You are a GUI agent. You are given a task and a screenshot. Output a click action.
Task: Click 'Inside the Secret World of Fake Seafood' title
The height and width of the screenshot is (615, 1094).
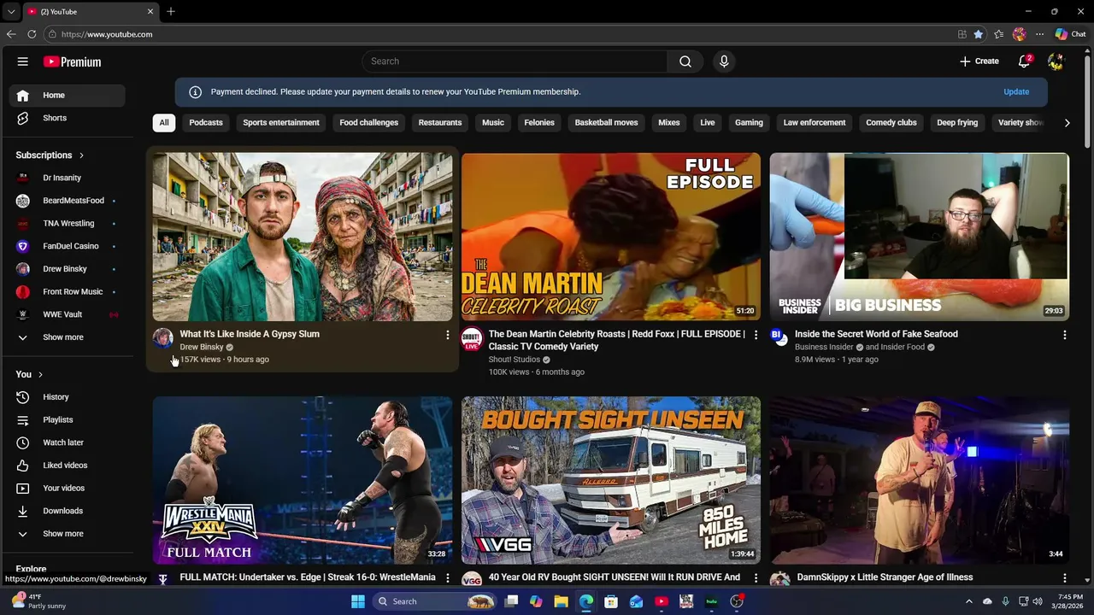(876, 334)
